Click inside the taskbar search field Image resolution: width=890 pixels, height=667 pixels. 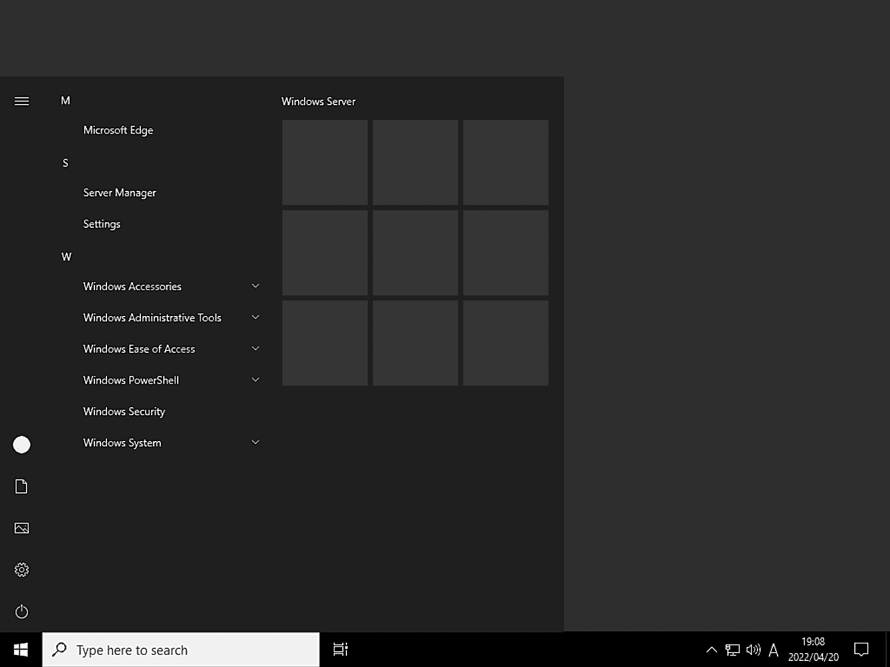[181, 649]
